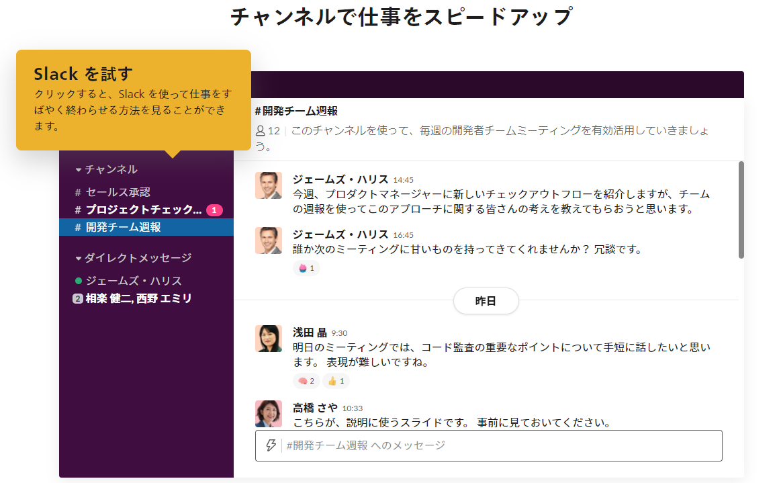Viewport: 781px width, 483px height.
Task: Open ジェームズ・ハリス avatar on the 14:45 message
Action: click(x=269, y=185)
